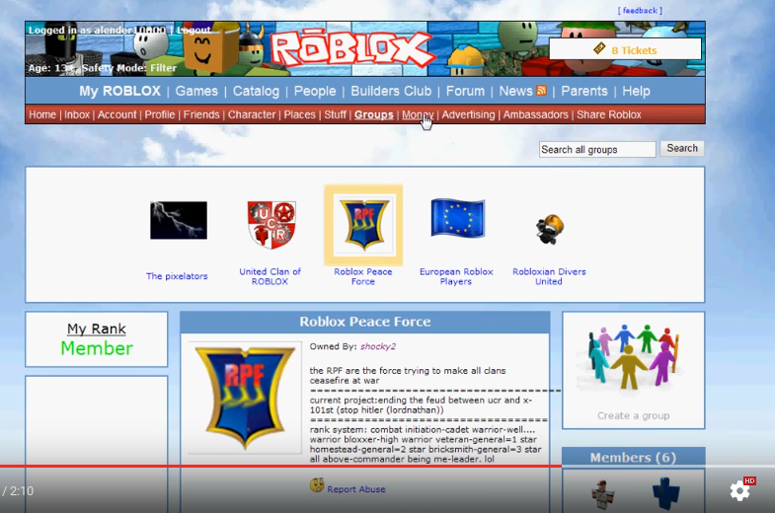Image resolution: width=775 pixels, height=513 pixels.
Task: Select the Groups tab
Action: (x=373, y=114)
